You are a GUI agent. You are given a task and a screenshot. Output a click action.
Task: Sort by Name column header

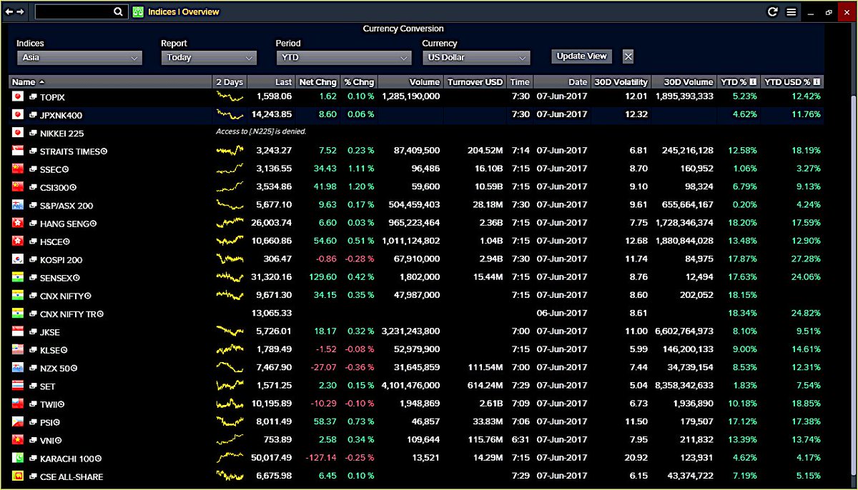point(110,82)
